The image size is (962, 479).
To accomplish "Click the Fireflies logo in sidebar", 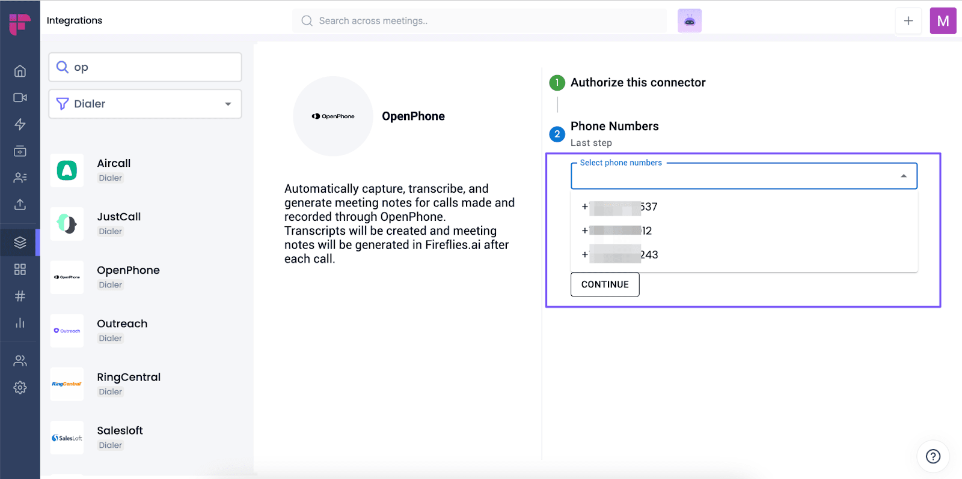I will [20, 24].
